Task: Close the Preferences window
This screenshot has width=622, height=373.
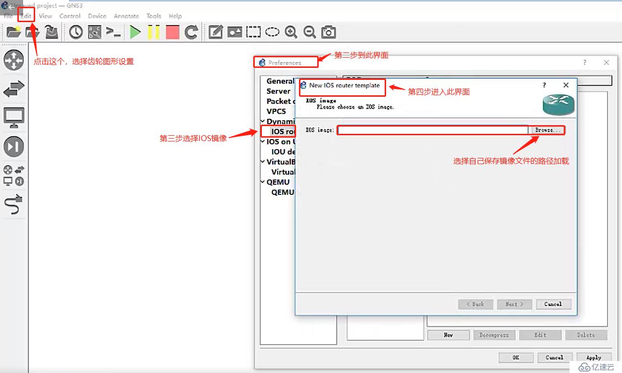Action: [607, 63]
